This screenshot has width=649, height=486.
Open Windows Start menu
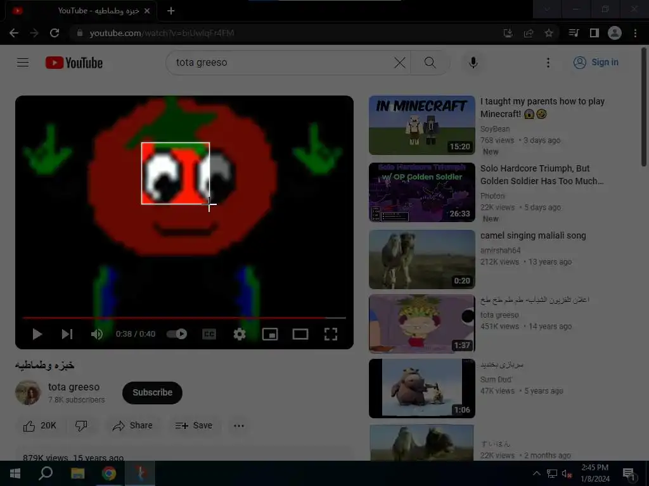[x=15, y=473]
